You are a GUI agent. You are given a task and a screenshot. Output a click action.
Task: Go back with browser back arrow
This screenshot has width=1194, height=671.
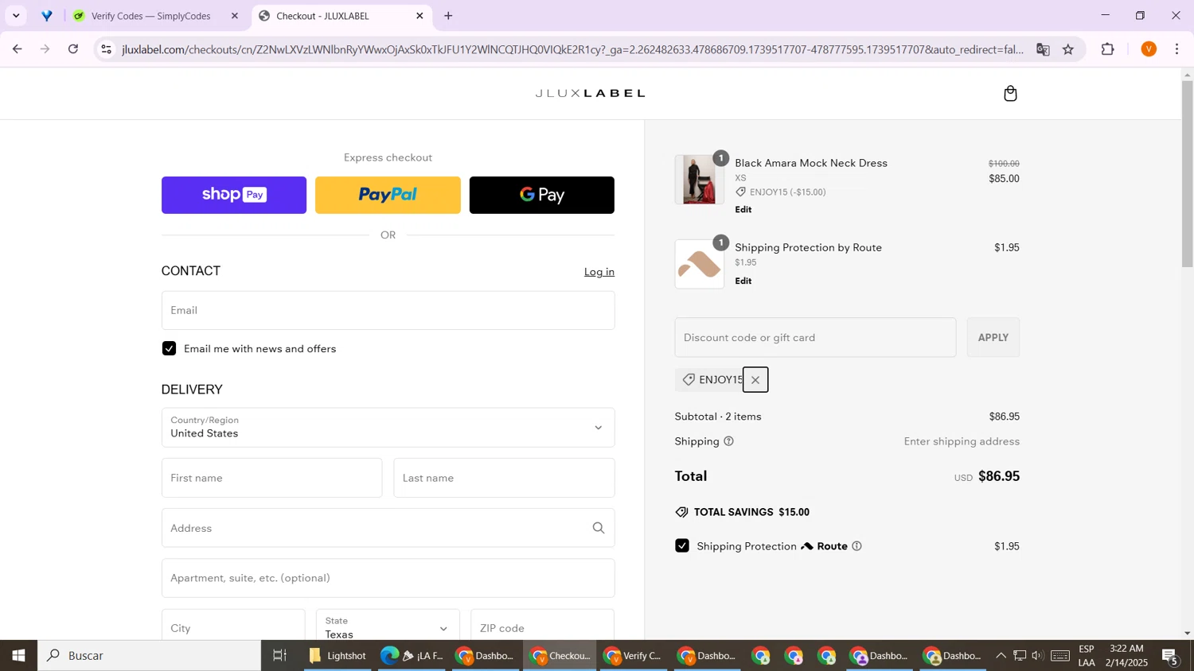(x=17, y=49)
